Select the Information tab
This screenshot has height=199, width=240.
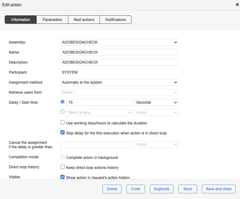(21, 20)
